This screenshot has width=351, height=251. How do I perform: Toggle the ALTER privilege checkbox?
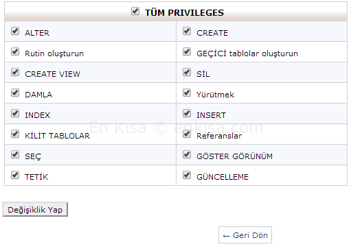(15, 31)
